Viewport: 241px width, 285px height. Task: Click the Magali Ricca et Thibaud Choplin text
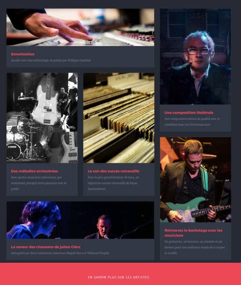click(x=60, y=253)
